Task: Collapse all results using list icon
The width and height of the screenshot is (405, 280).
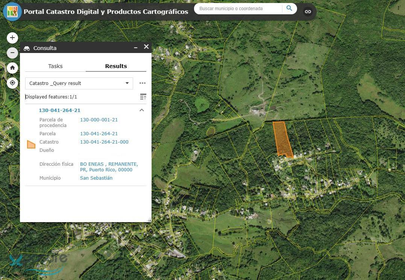Action: [x=143, y=97]
